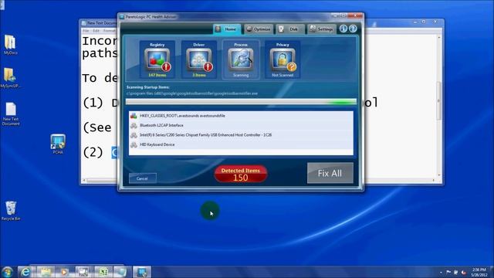The image size is (494, 278).
Task: Open the File menu in Notepad window
Action: pyautogui.click(x=86, y=31)
